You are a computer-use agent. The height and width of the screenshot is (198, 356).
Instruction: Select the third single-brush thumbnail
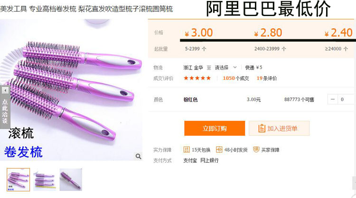tap(71, 180)
